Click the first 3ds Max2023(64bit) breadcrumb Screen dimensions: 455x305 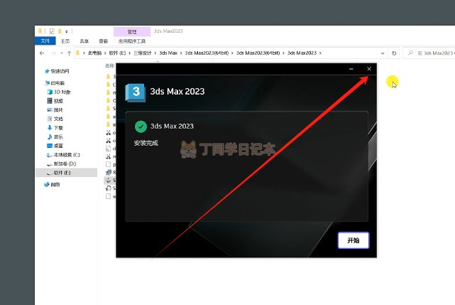click(x=207, y=53)
